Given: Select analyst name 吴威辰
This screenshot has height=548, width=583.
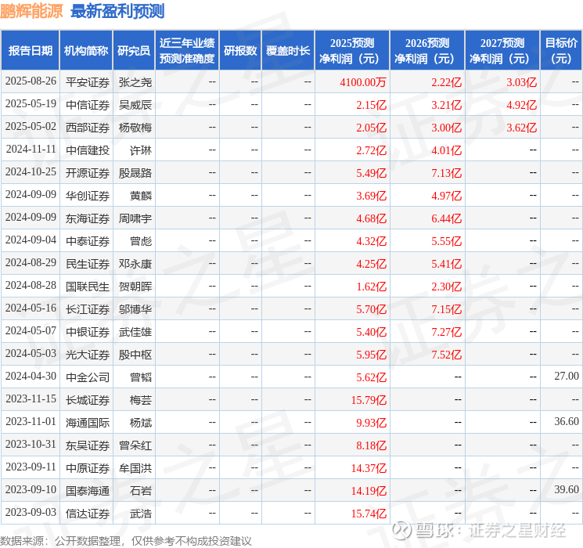Looking at the screenshot, I should tap(135, 105).
